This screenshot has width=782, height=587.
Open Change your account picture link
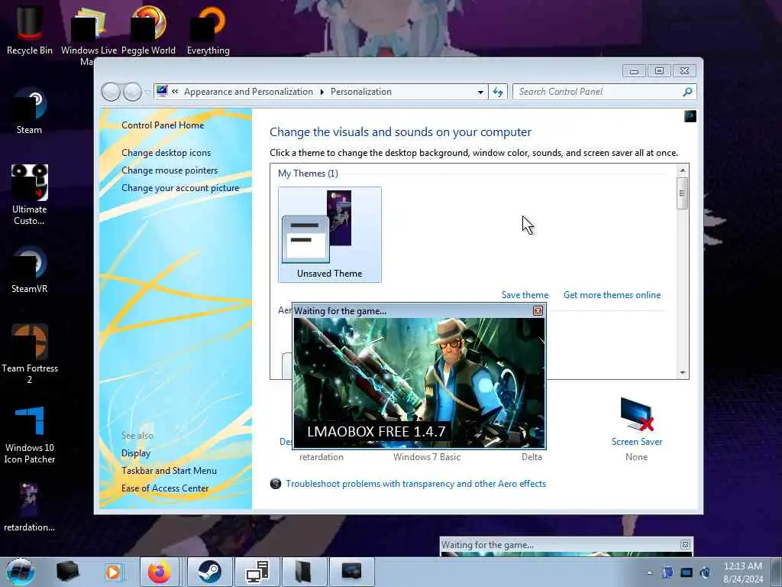[180, 188]
